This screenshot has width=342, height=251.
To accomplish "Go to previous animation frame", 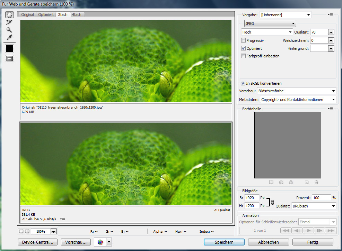I will click(x=297, y=230).
